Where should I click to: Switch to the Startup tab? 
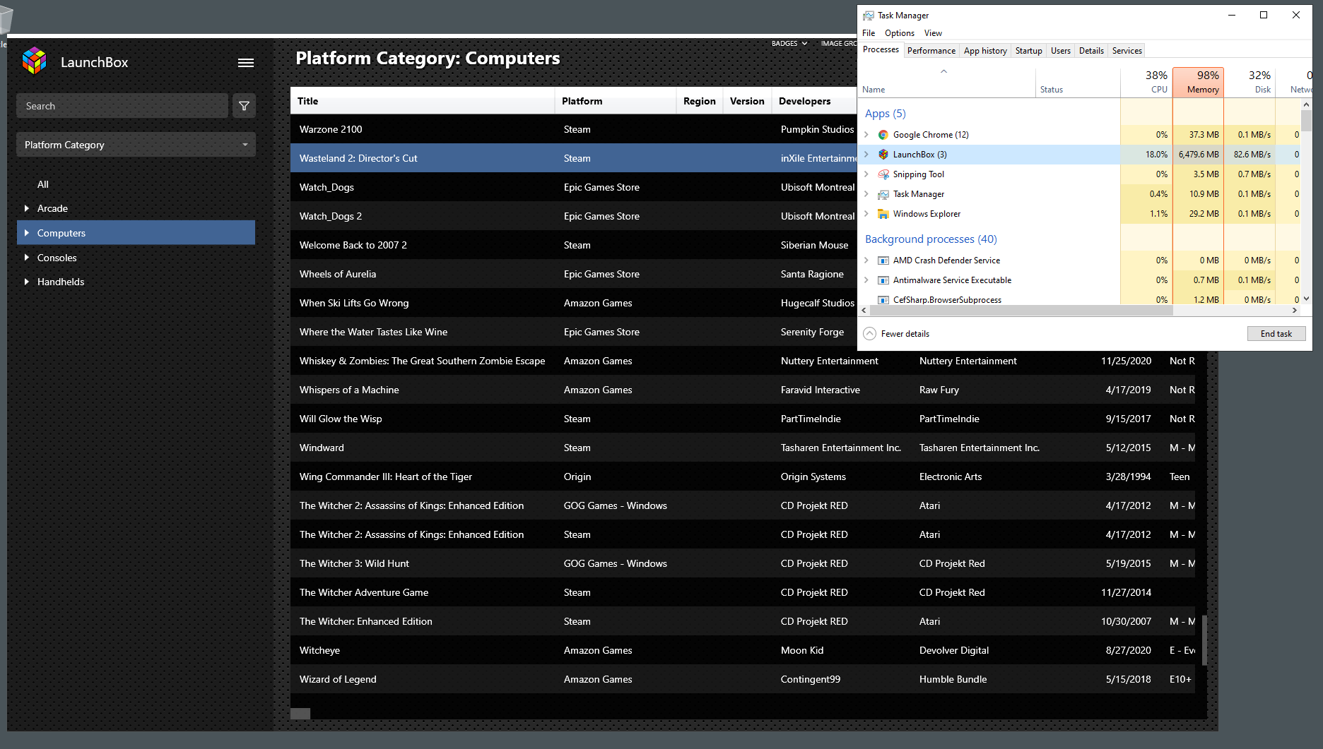[x=1028, y=51]
